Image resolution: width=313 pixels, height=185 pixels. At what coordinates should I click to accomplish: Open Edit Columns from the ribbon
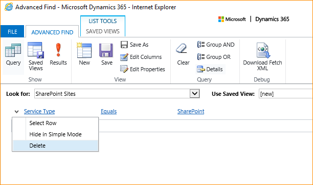(x=141, y=57)
